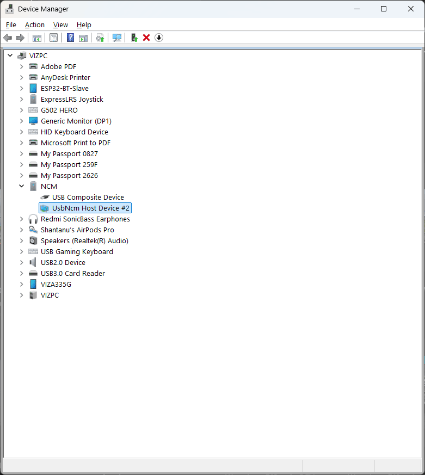Select the Redmi SonicBass Earphones label
This screenshot has width=425, height=475.
point(85,219)
